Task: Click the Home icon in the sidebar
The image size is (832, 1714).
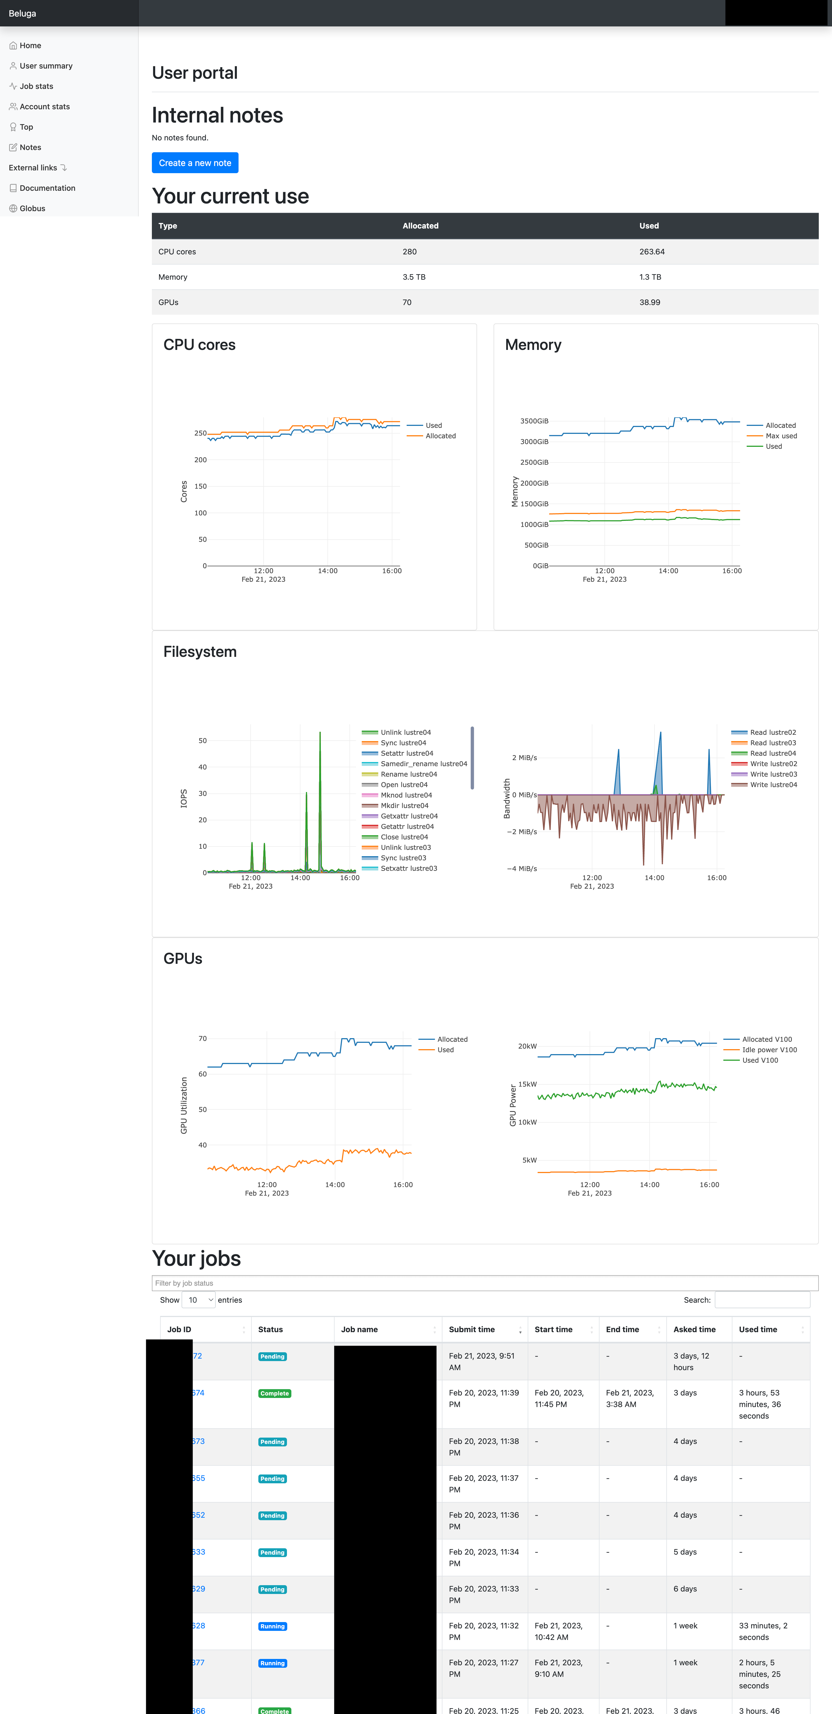Action: coord(13,46)
